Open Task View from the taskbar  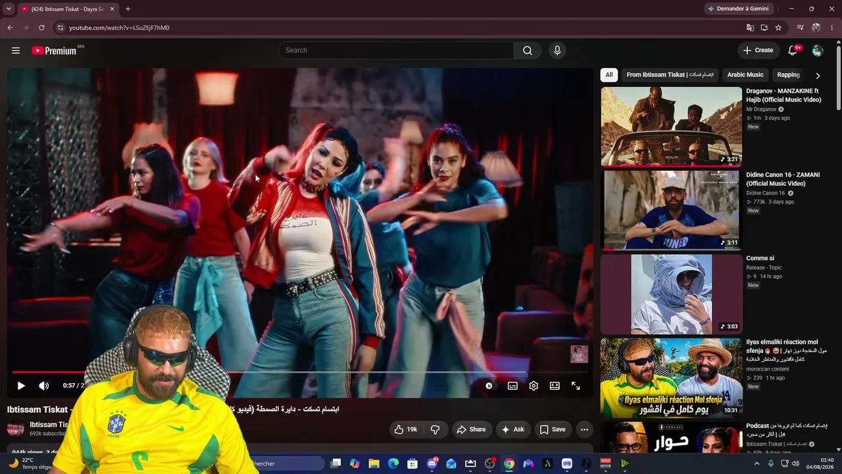click(x=335, y=463)
